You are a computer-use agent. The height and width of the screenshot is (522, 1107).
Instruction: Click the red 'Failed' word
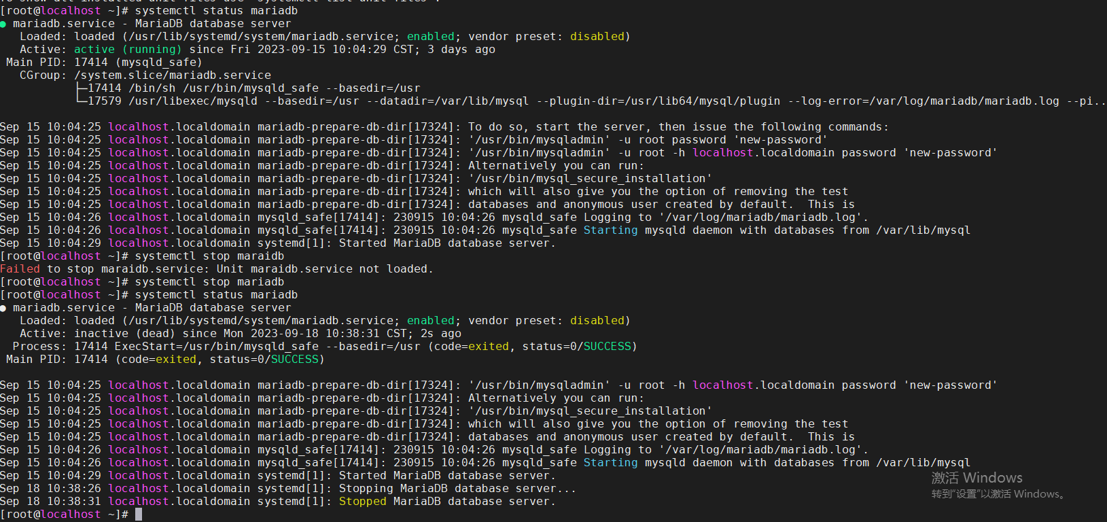tap(20, 269)
